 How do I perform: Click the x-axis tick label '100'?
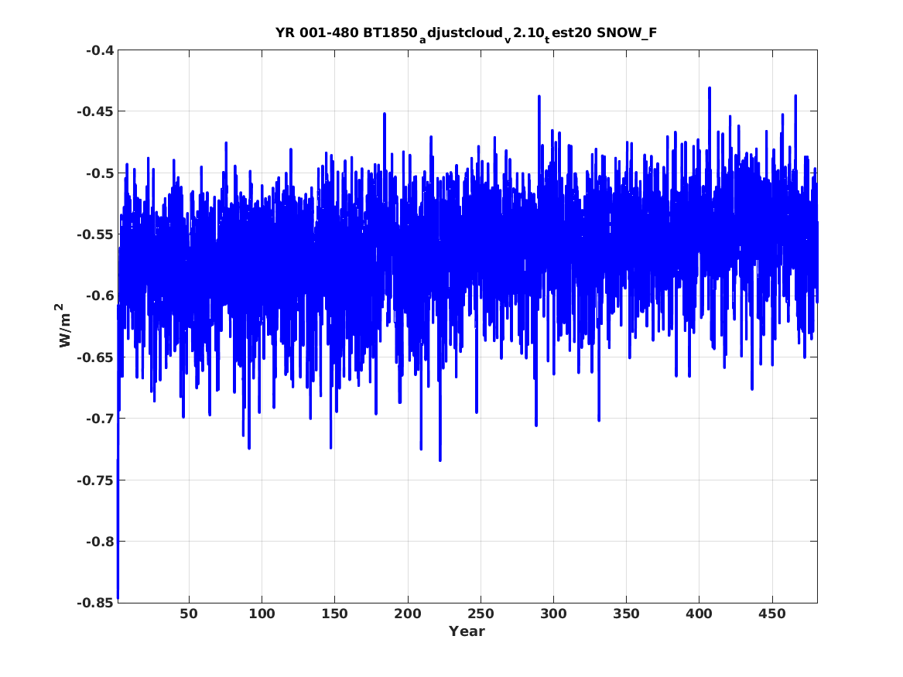coord(262,614)
